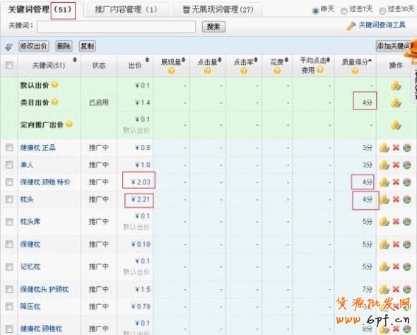Click coin edit-bid icon for 健康枕 正品 row

pos(384,148)
